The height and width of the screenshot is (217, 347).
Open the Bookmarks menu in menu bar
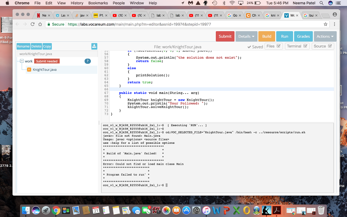click(98, 3)
